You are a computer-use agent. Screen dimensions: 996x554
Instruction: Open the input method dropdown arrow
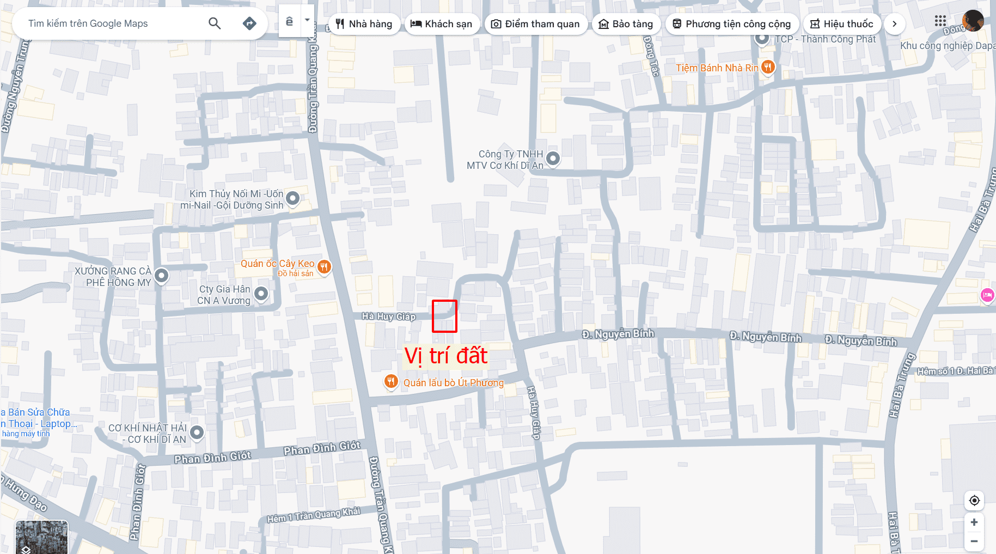(x=308, y=21)
